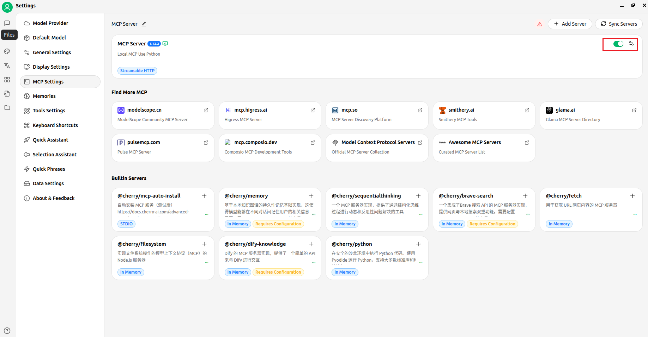Viewport: 648px width, 337px height.
Task: Click Requires Configuration tag on @cherry/memory
Action: coord(278,224)
